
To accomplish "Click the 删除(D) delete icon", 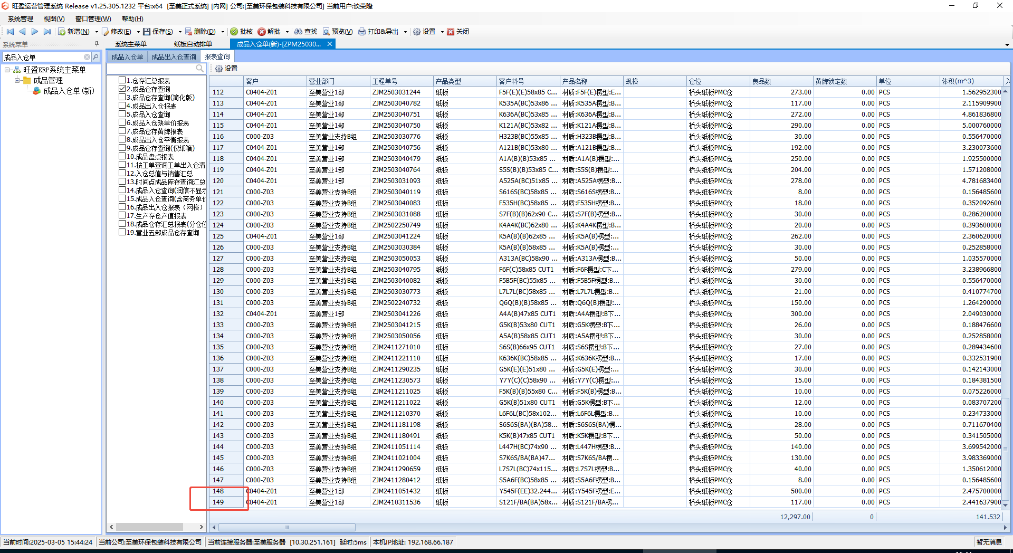I will 189,32.
